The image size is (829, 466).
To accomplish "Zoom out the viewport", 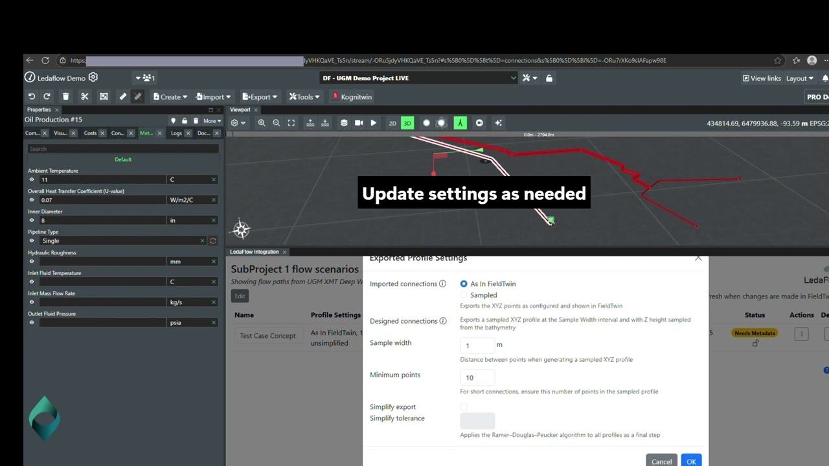I will point(277,123).
